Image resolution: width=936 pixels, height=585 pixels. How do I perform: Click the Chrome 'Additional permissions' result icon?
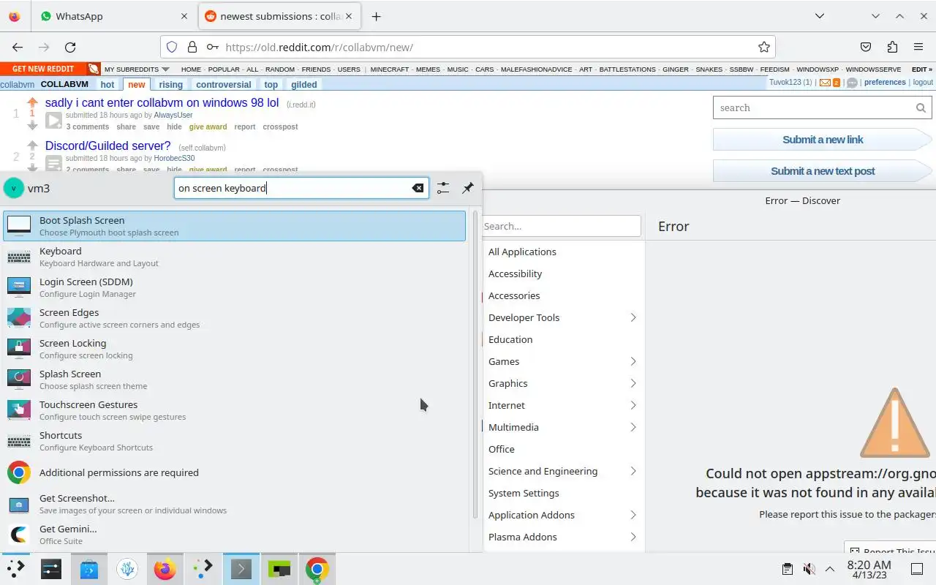click(x=19, y=472)
